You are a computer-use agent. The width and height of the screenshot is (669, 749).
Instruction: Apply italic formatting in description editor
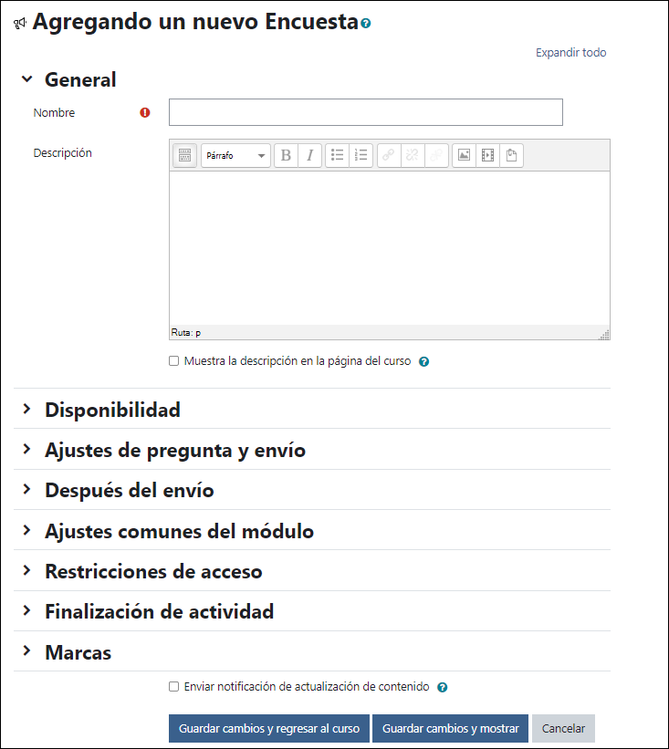309,155
